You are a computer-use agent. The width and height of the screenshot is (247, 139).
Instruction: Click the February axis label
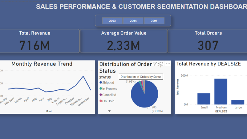coord(9,101)
